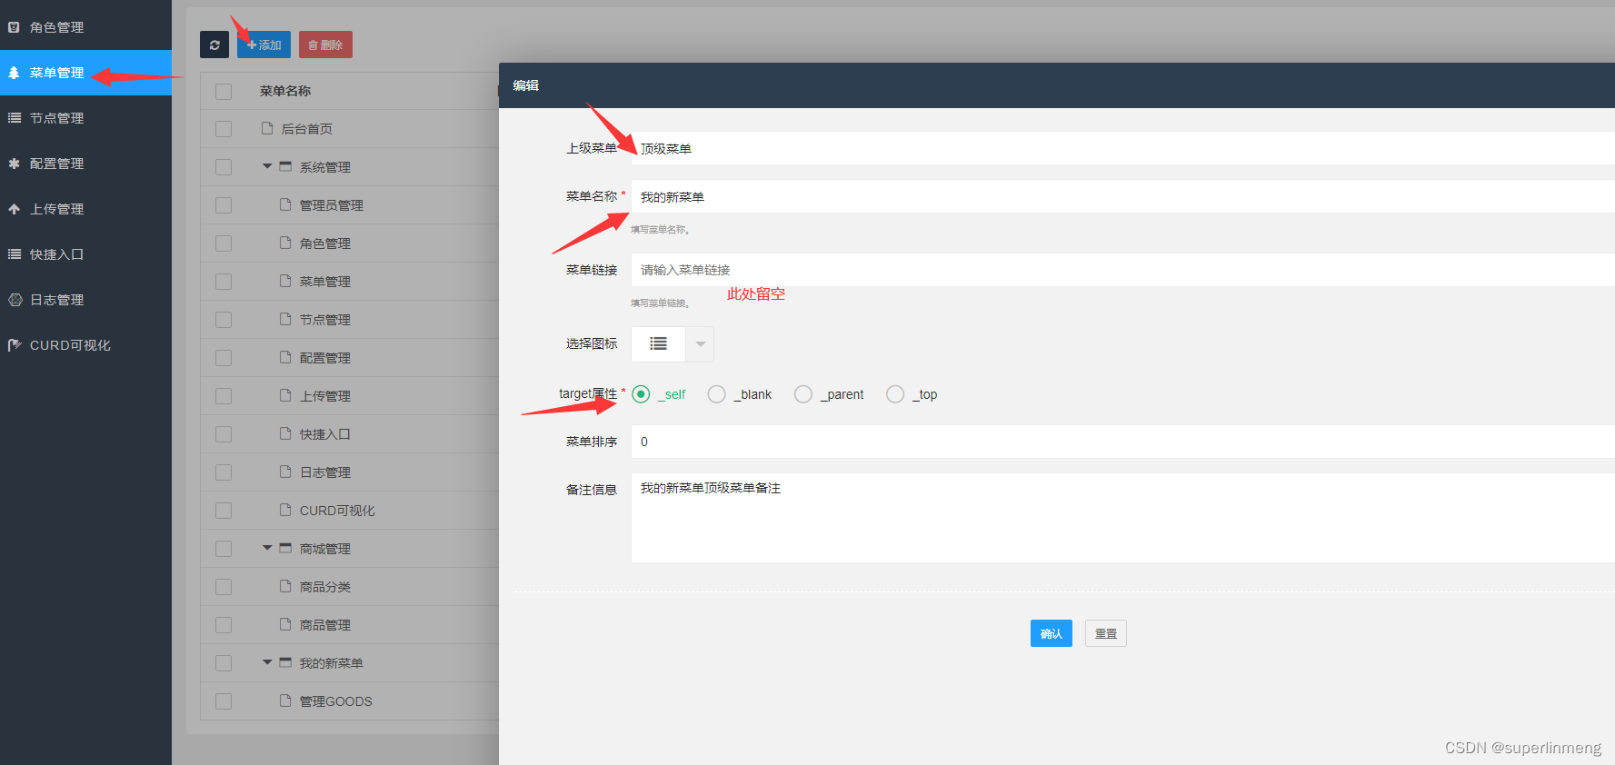
Task: Click the list icon beside 快捷入口
Action: [14, 254]
